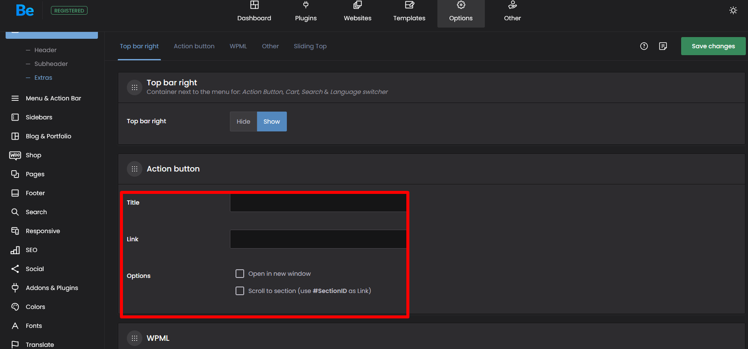Switch to Action button tab
Image resolution: width=748 pixels, height=349 pixels.
click(x=194, y=46)
